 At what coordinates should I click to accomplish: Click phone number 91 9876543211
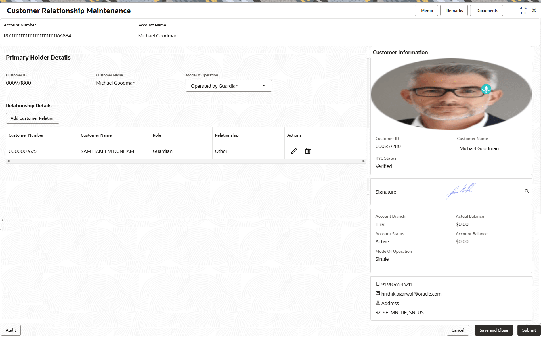pos(397,284)
